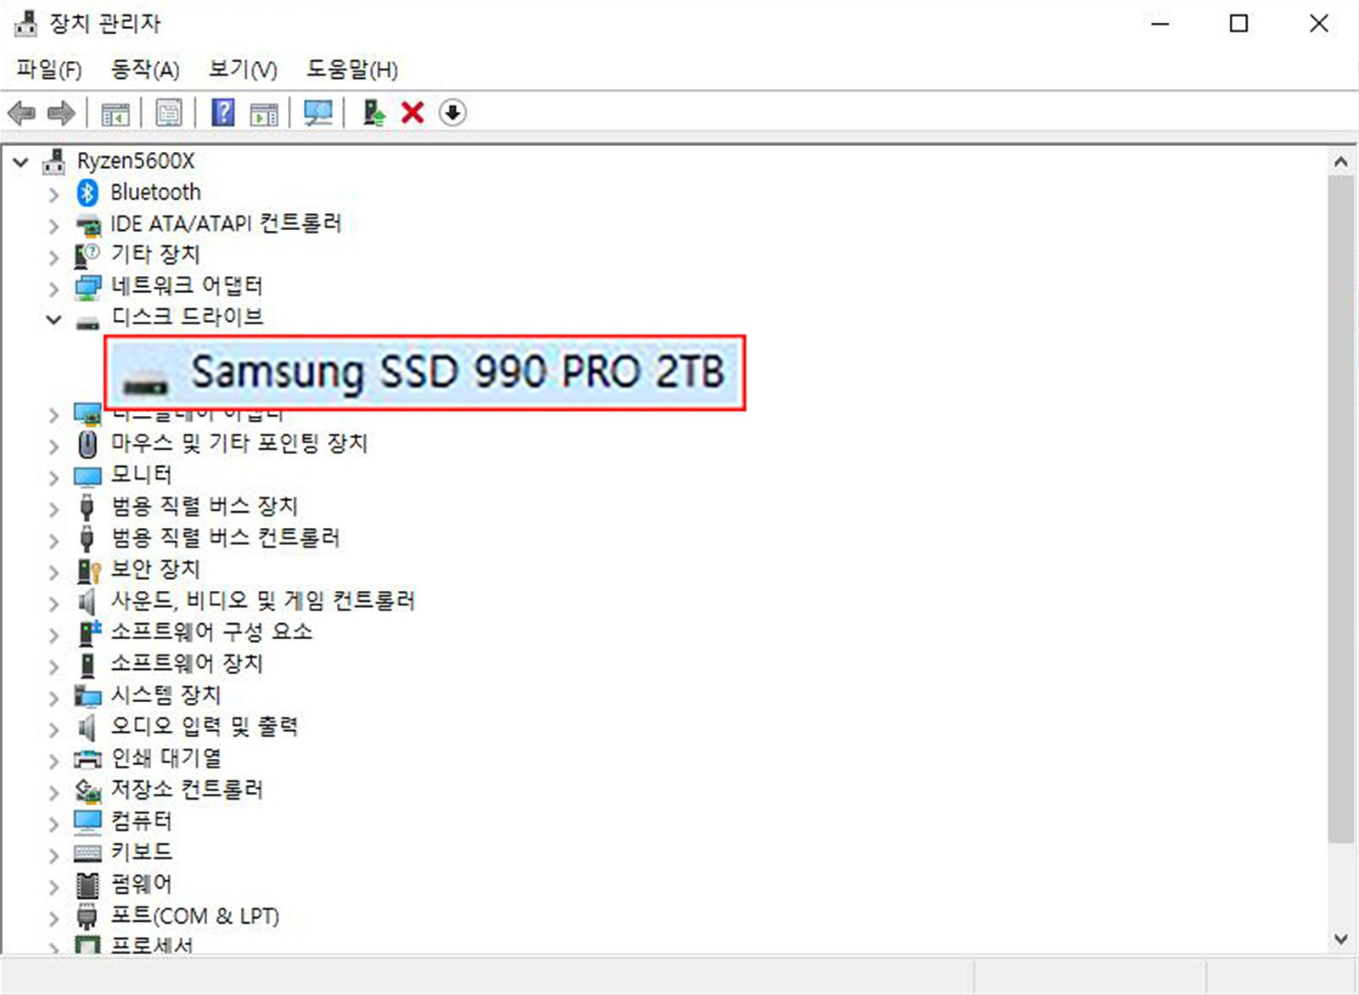Click the 디스크 드라이브 category icon
Image resolution: width=1359 pixels, height=995 pixels.
[87, 322]
